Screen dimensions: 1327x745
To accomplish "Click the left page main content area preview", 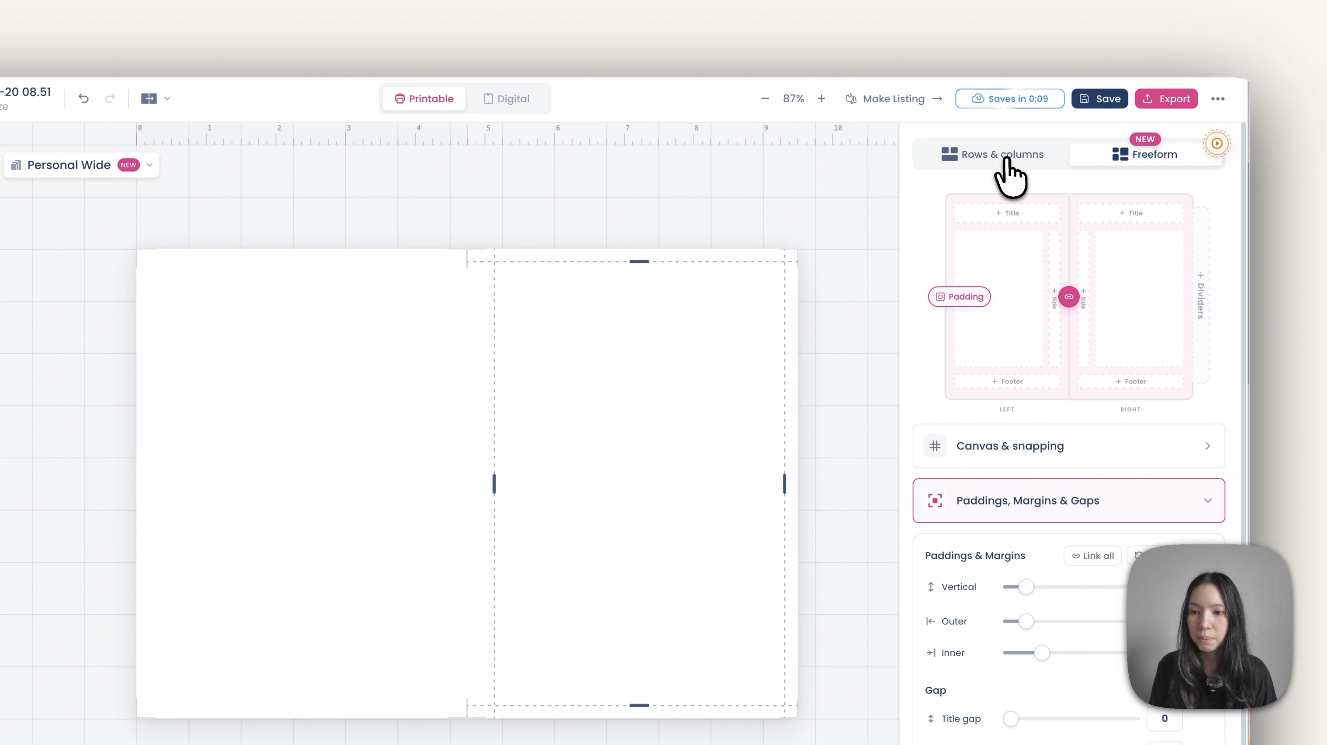I will (x=999, y=298).
